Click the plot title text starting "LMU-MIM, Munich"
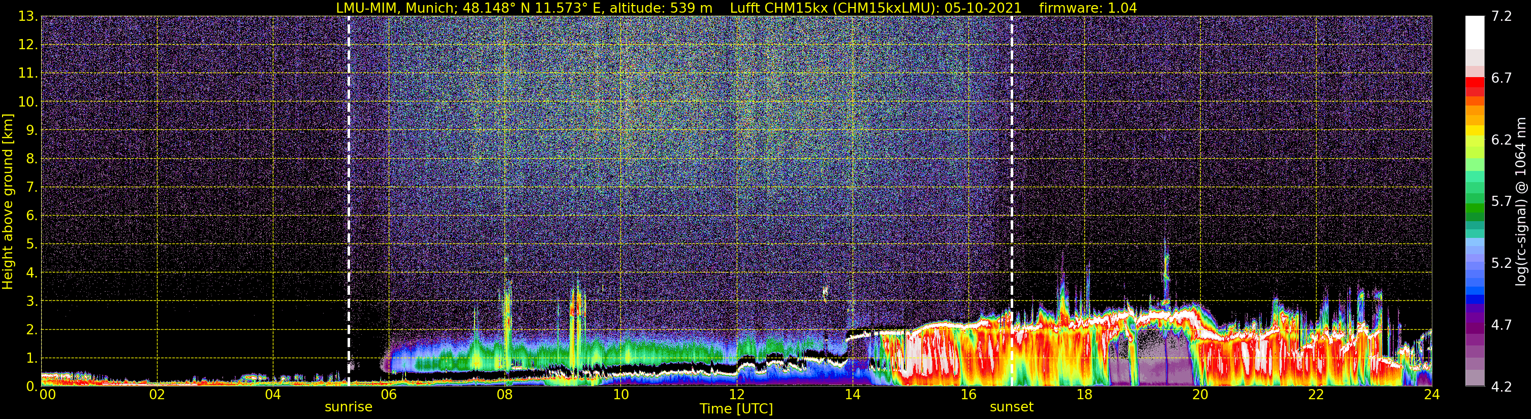Screen dimensions: 1531x419 [736, 8]
